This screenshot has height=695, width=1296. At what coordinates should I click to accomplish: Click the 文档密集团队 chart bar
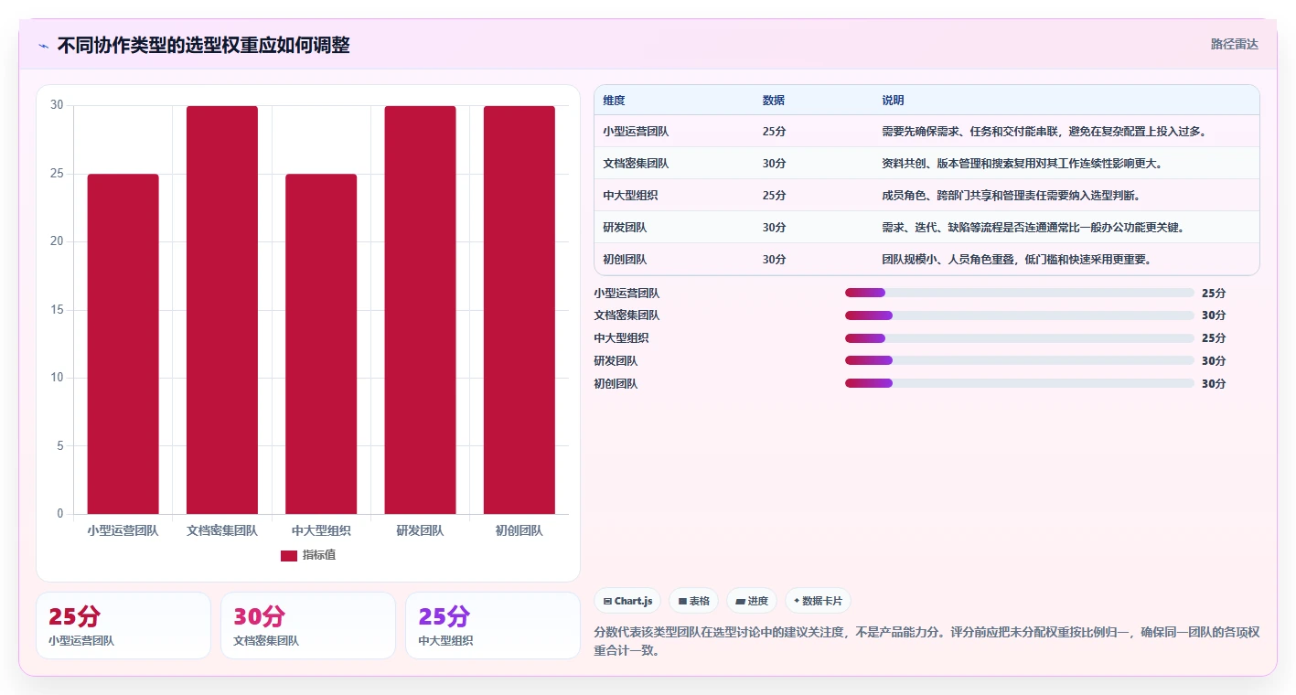tap(222, 310)
